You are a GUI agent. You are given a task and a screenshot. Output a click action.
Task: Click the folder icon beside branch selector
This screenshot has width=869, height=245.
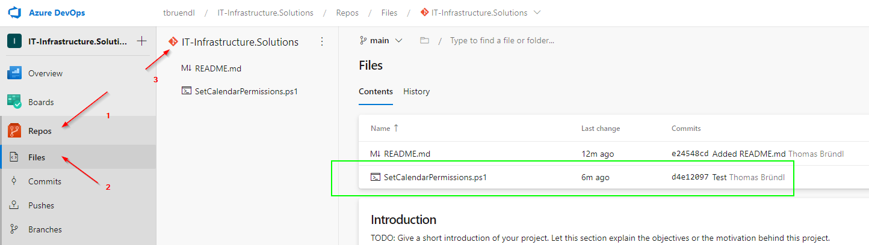[424, 41]
